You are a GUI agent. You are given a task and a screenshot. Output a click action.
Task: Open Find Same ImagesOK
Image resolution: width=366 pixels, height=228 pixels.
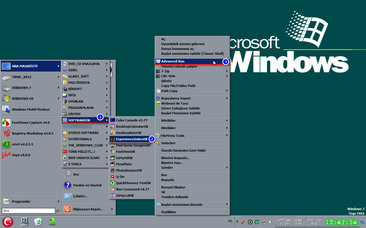pos(132,145)
